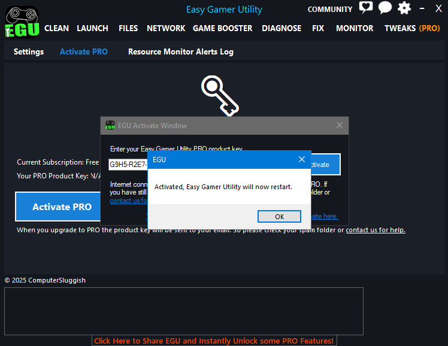This screenshot has width=448, height=346.
Task: Open the TWEAKS (PRO) menu
Action: (412, 28)
